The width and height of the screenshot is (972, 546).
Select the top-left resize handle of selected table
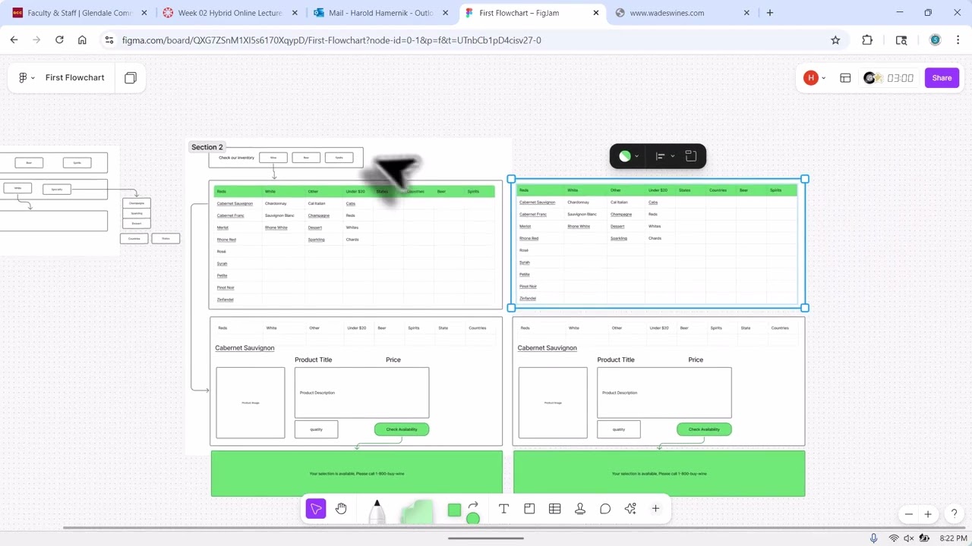pyautogui.click(x=511, y=179)
